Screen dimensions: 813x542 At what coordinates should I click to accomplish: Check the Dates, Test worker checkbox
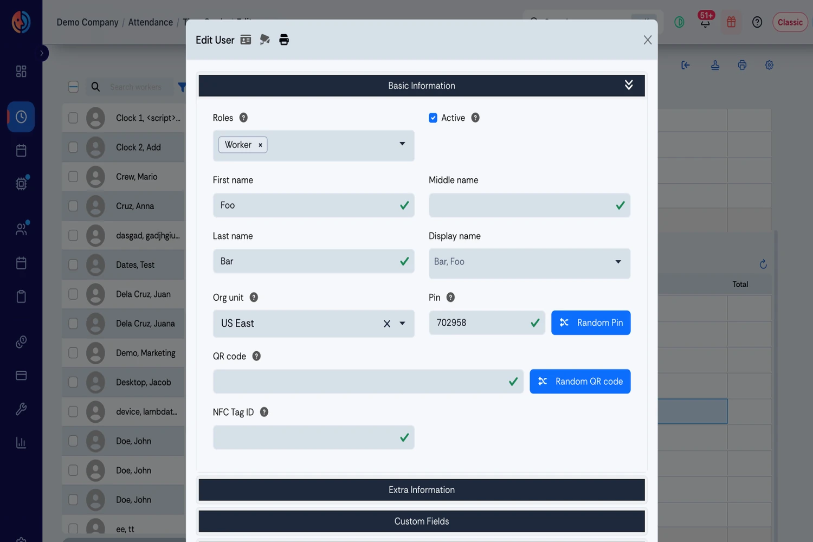[x=73, y=264]
